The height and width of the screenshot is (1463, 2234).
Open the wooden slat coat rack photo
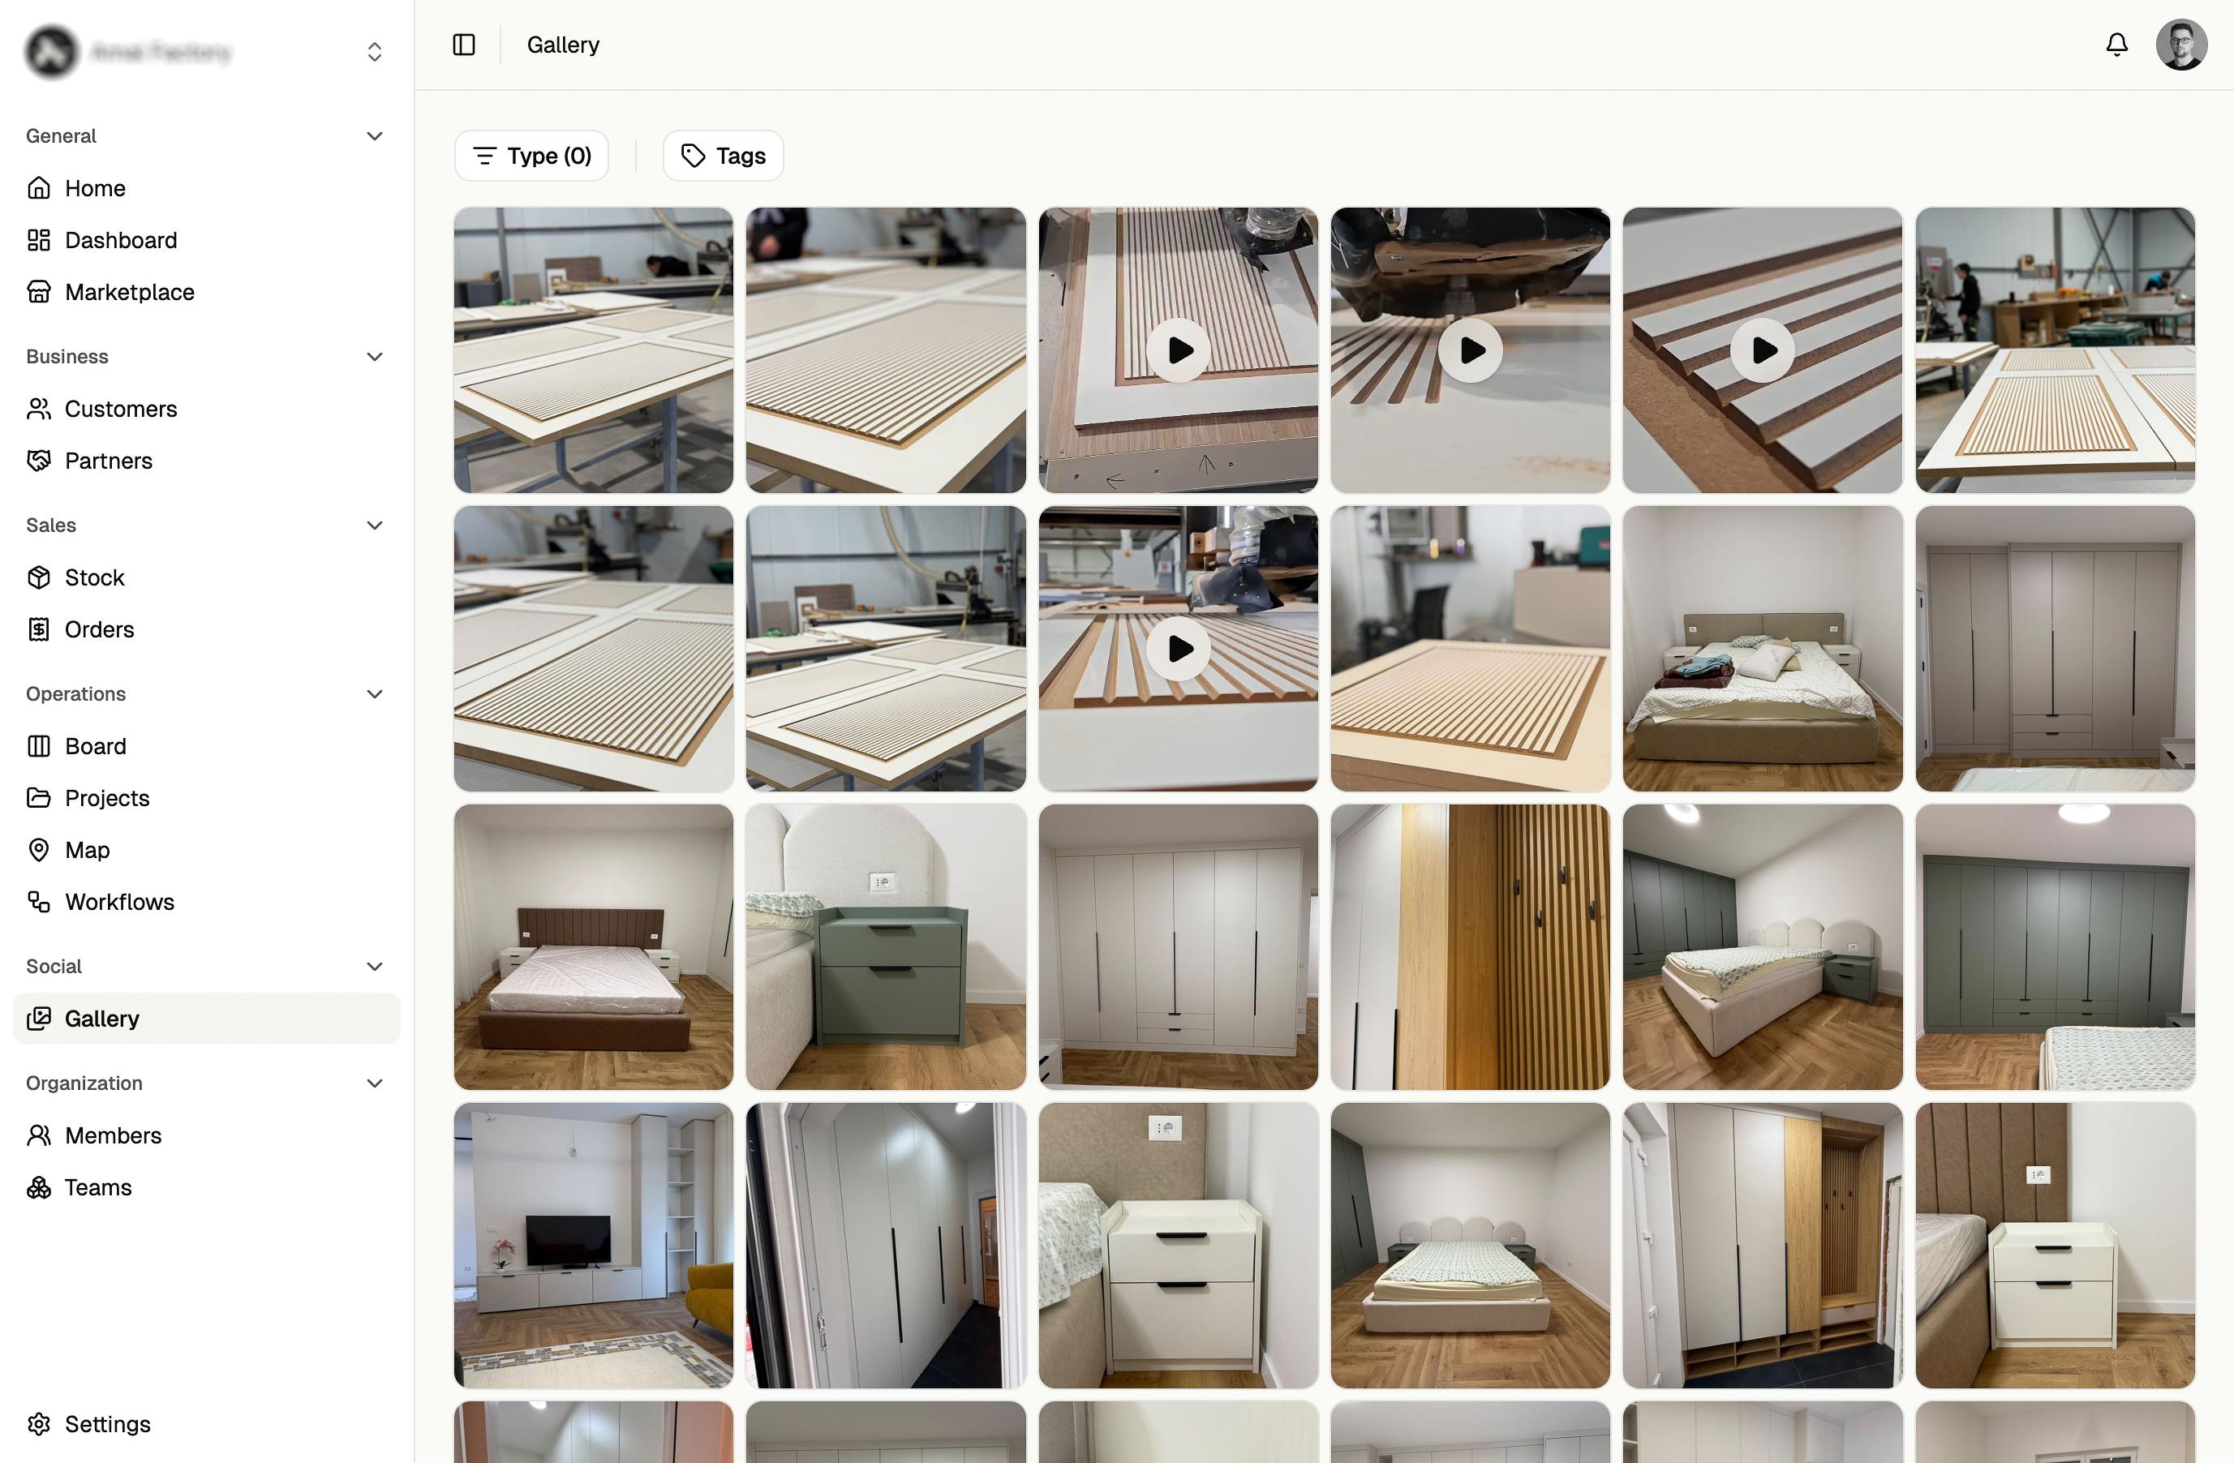click(1470, 947)
